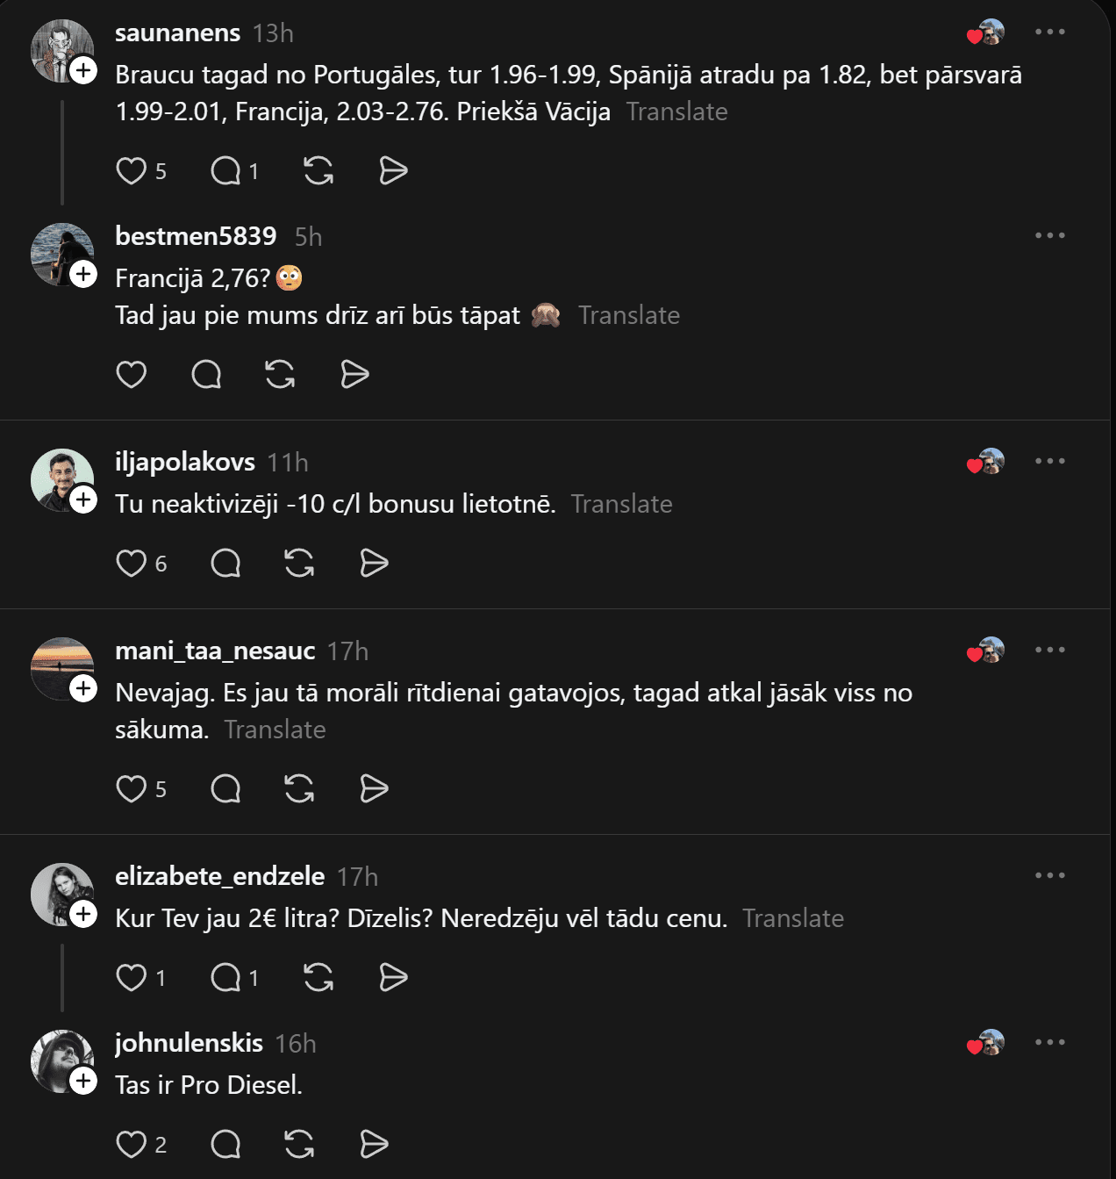The height and width of the screenshot is (1179, 1116).
Task: Translate elizabete_endzele's question about diesel
Action: pos(792,918)
